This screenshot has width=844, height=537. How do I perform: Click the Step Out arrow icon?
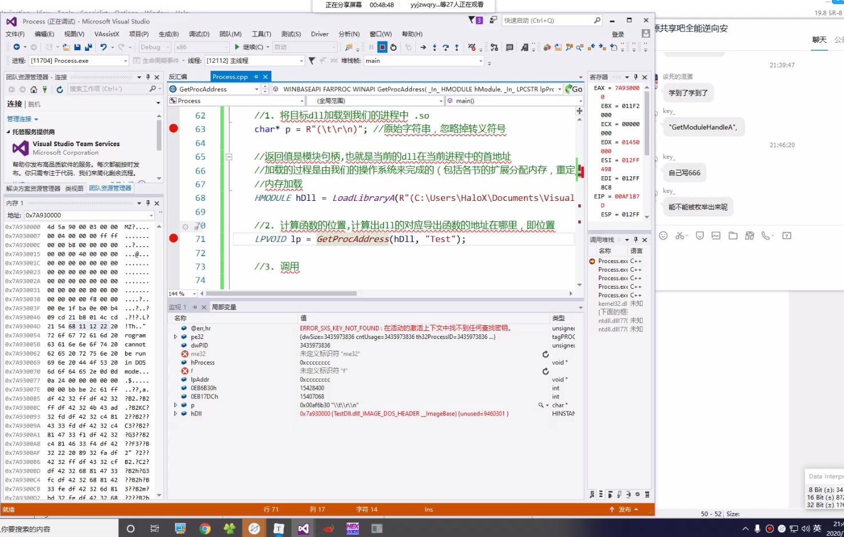click(x=457, y=47)
